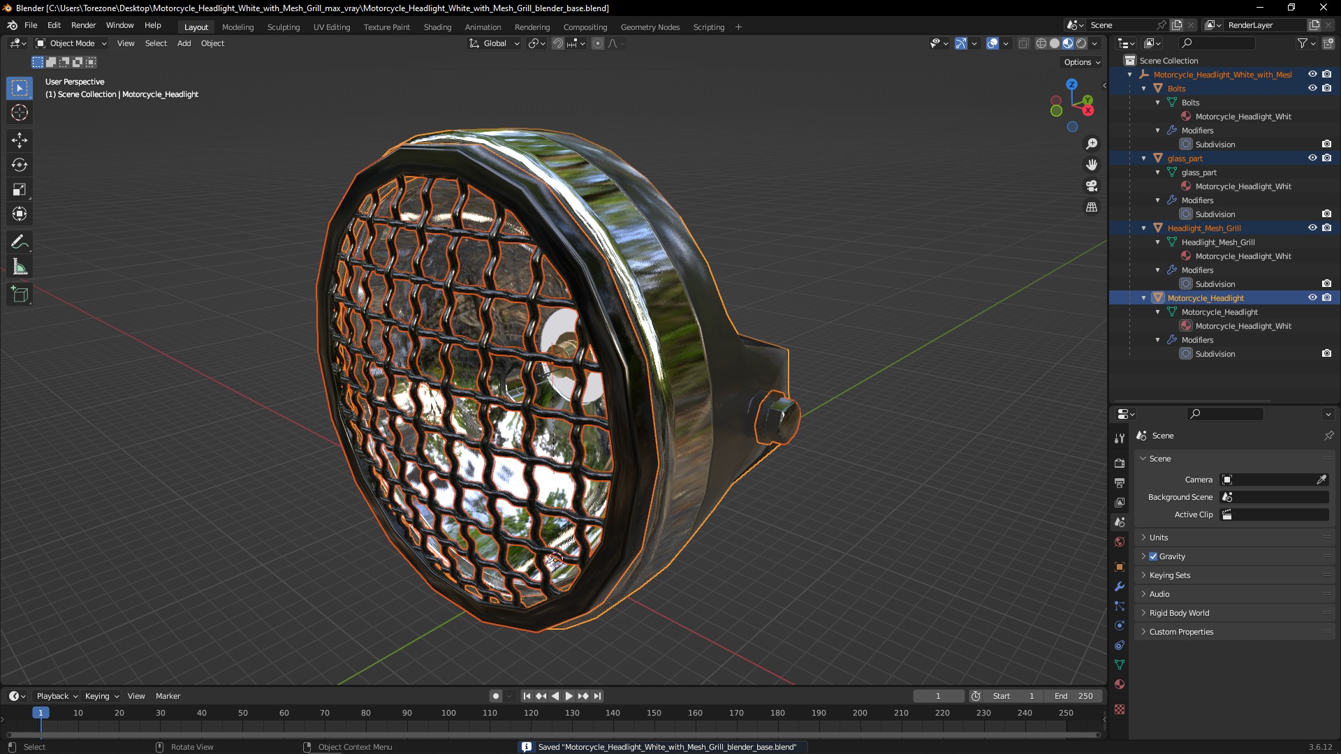Toggle X-ray display mode
Viewport: 1341px width, 754px height.
point(1024,43)
